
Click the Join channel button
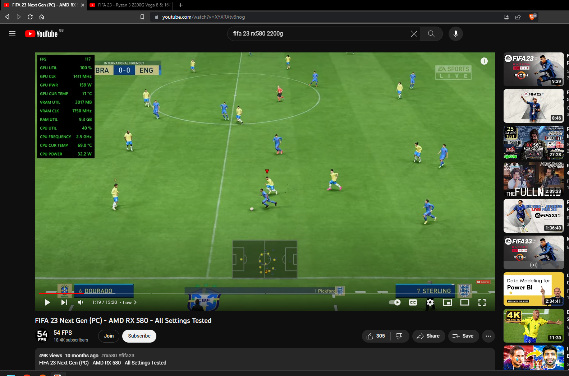[109, 336]
